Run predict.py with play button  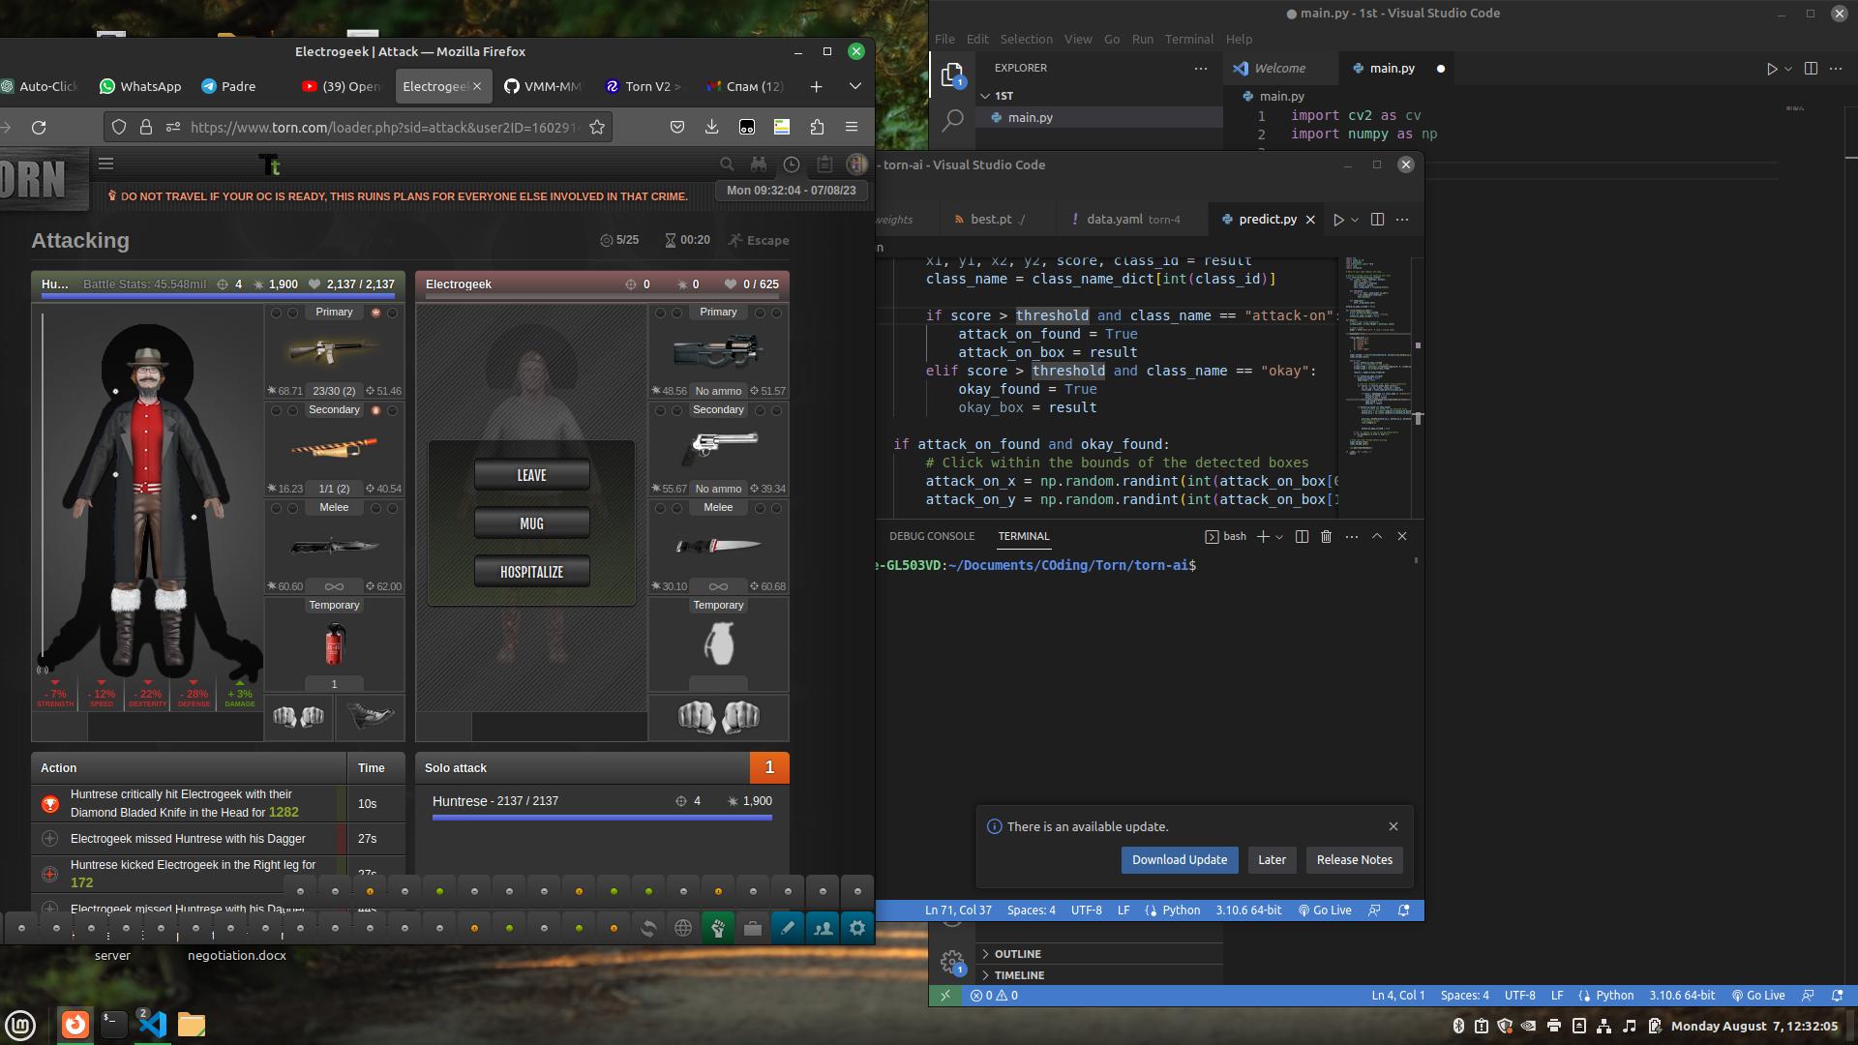click(x=1339, y=220)
